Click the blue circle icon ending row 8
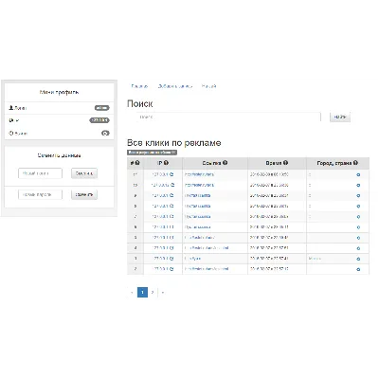This screenshot has width=379, height=379. point(358,207)
